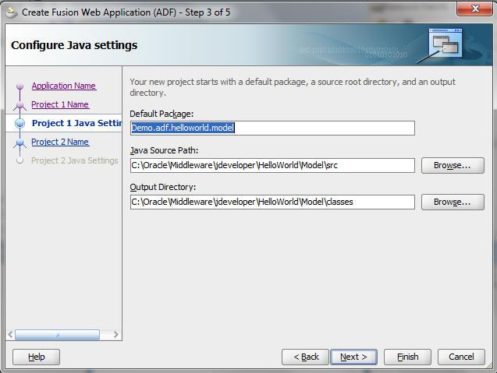
Task: Open Help for this wizard
Action: coord(36,357)
